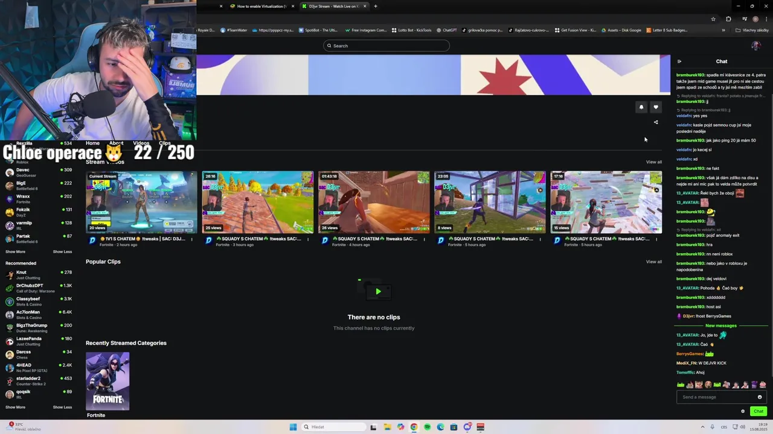Bookmark this page with the star icon

[x=713, y=19]
